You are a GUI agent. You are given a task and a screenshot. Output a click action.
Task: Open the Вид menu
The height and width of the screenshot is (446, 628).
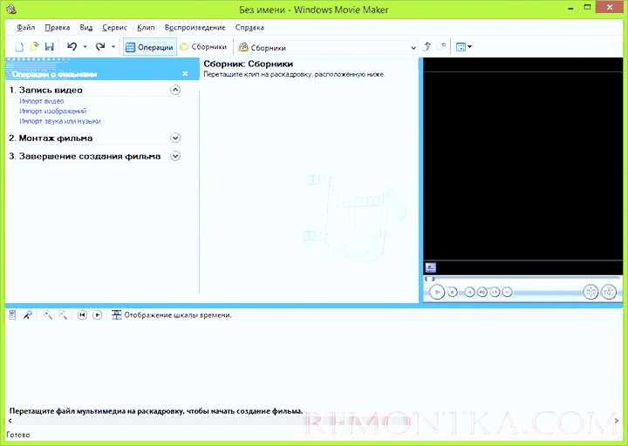[x=86, y=28]
